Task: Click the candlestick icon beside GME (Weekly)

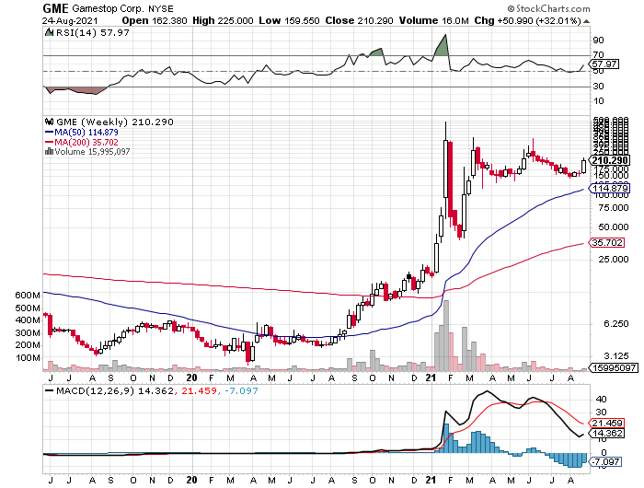Action: pos(50,122)
